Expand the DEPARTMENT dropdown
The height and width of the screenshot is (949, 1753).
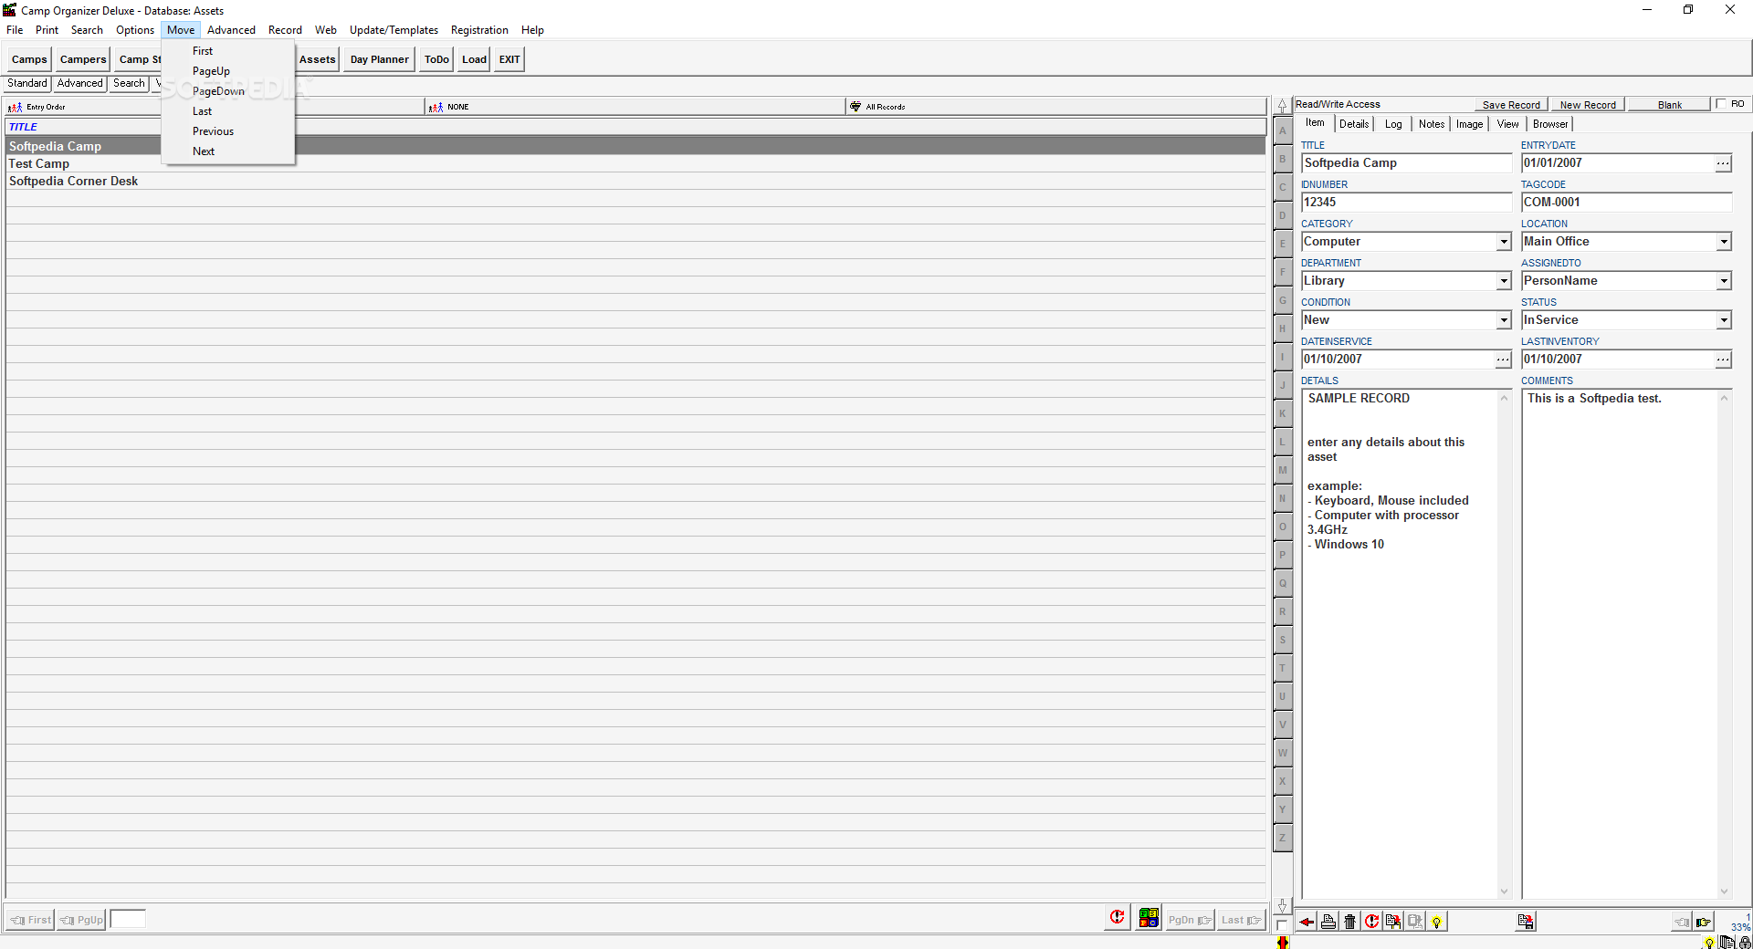coord(1504,281)
